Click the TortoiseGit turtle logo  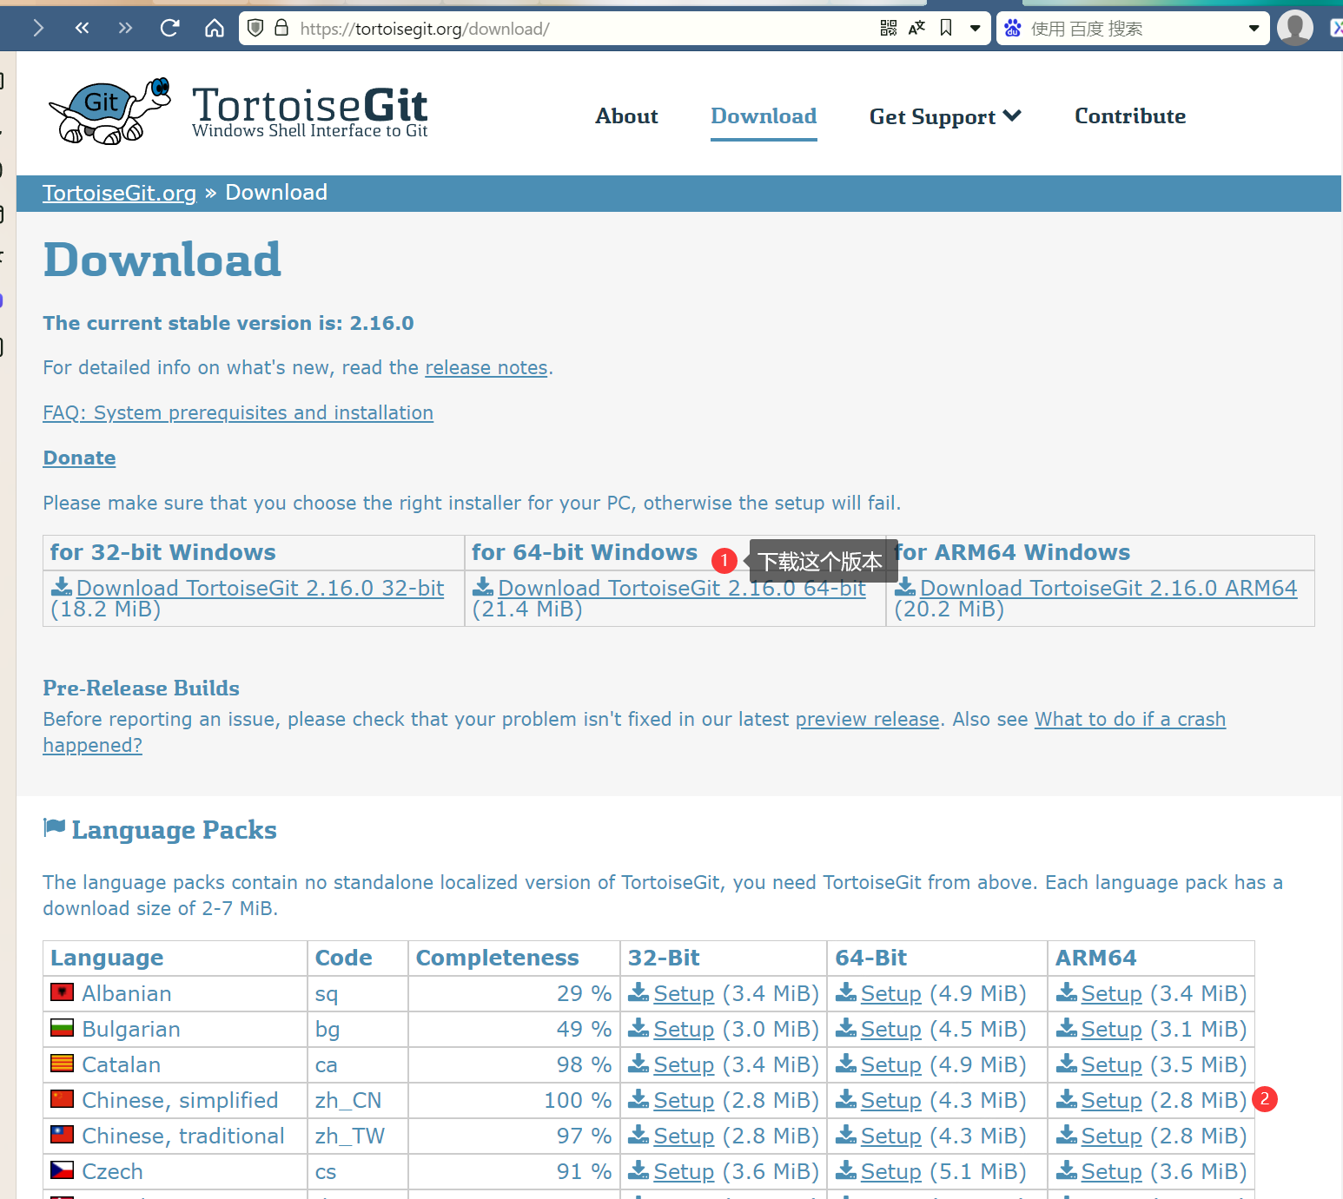110,111
